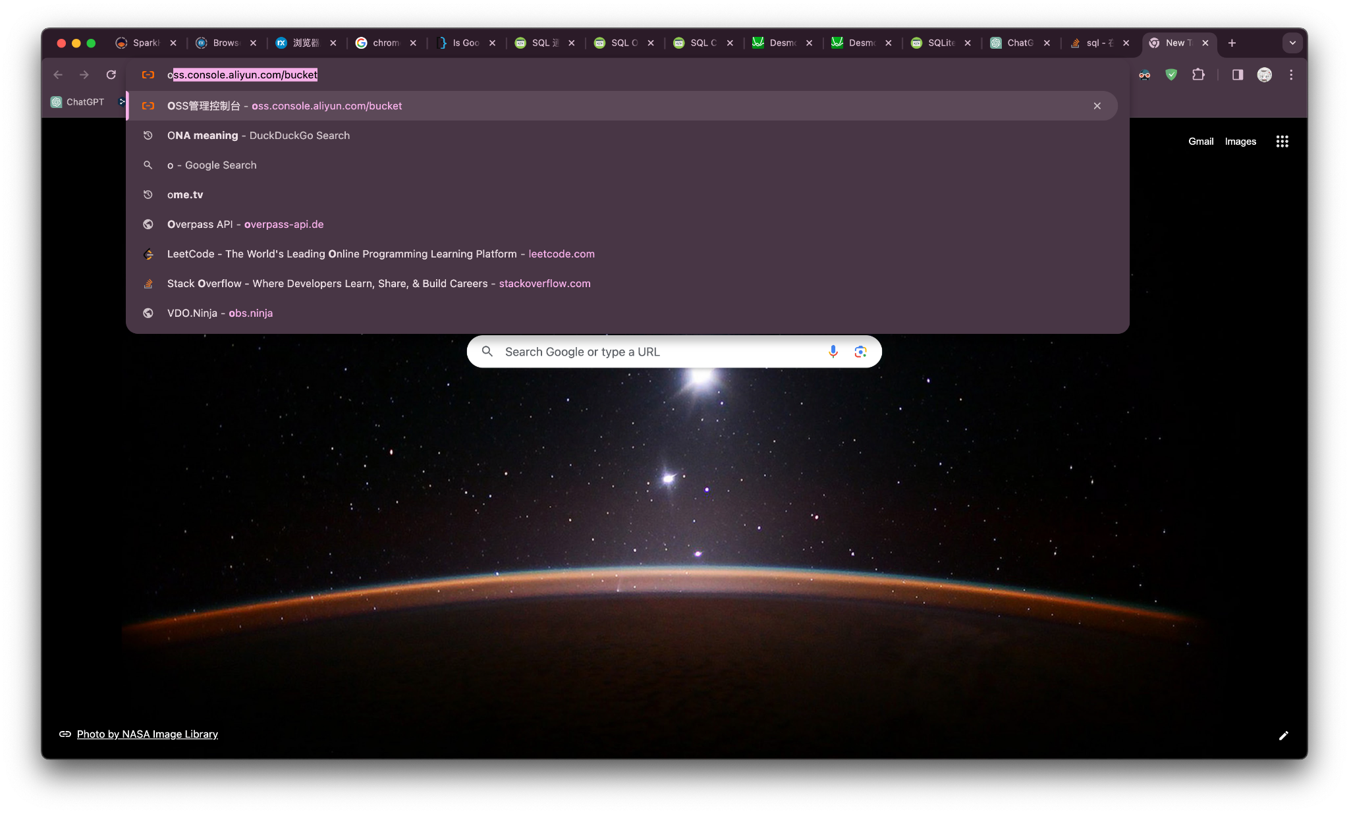The width and height of the screenshot is (1349, 814).
Task: Open Chrome's three-dot menu
Action: [x=1292, y=75]
